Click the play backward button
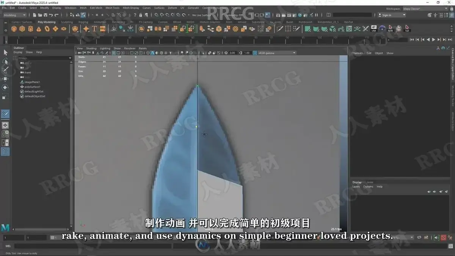The image size is (455, 256). click(x=428, y=39)
